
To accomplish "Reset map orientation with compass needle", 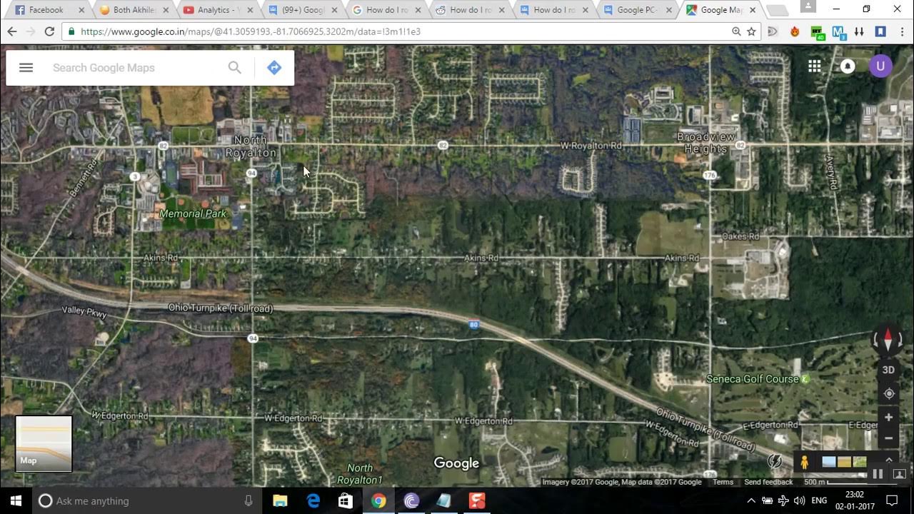I will pos(888,341).
